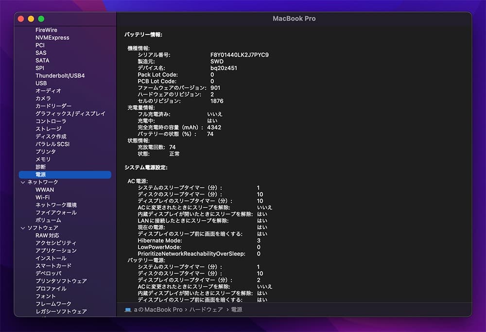Click the MacBook Pro window title

pyautogui.click(x=294, y=18)
